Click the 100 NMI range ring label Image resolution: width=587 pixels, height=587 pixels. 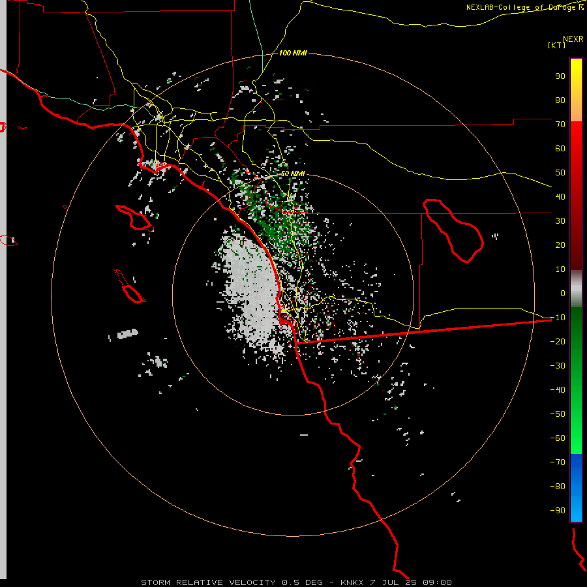(x=293, y=53)
